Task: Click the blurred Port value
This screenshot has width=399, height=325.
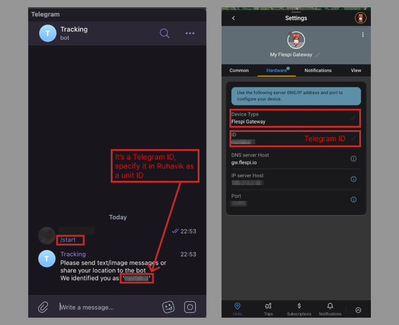Action: [239, 203]
